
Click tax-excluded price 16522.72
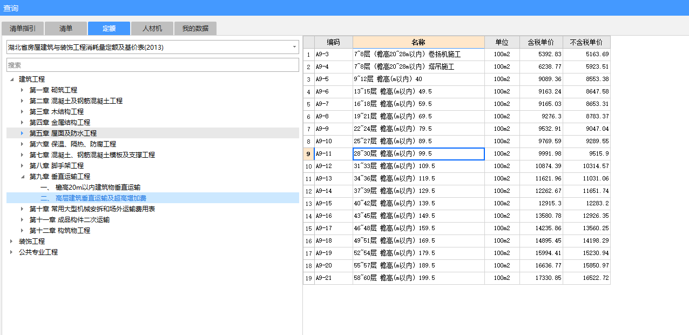click(x=586, y=278)
